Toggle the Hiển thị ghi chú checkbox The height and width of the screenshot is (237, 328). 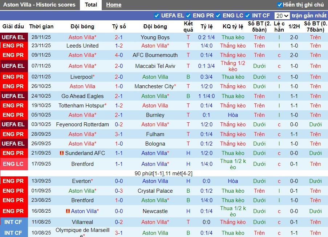click(280, 5)
